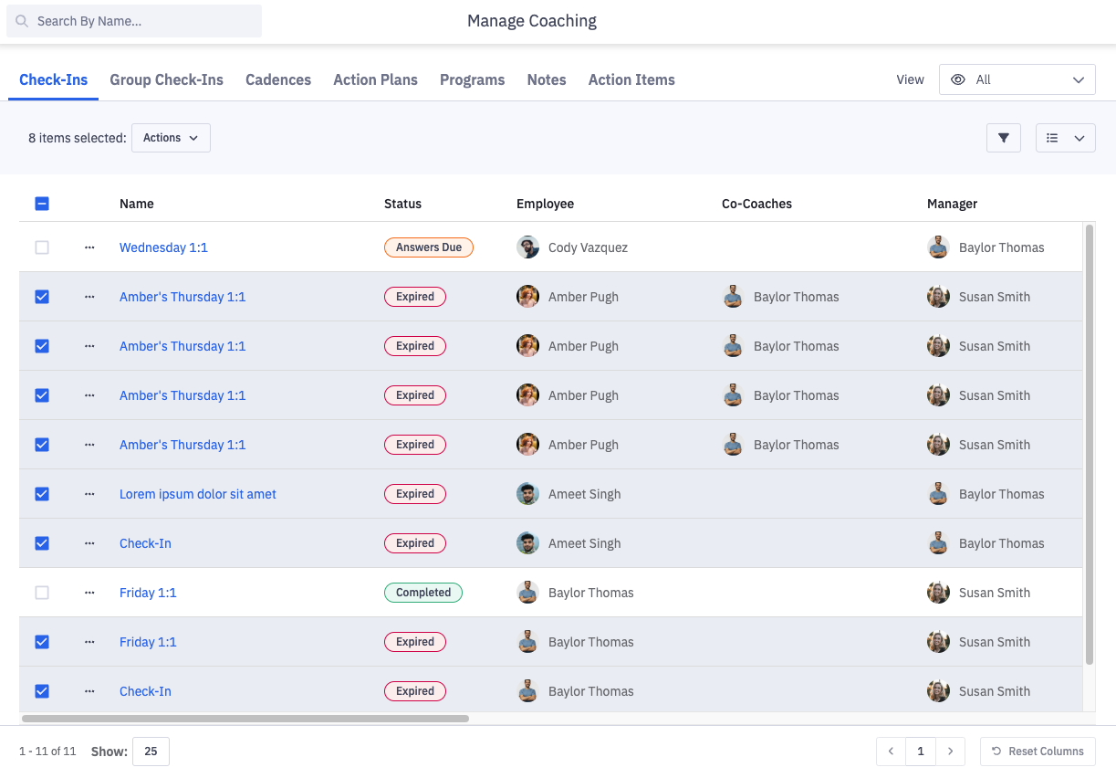
Task: Open row options for Wednesday 1:1
Action: coord(89,247)
